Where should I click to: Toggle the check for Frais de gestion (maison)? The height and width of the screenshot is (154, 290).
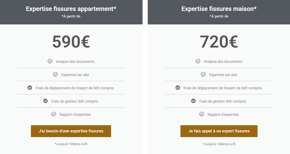[x=193, y=101]
